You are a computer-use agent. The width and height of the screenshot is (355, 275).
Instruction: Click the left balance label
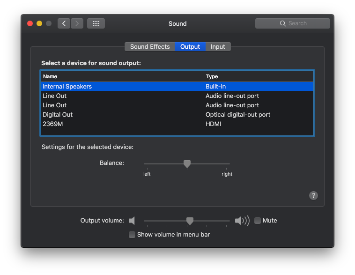tap(147, 174)
